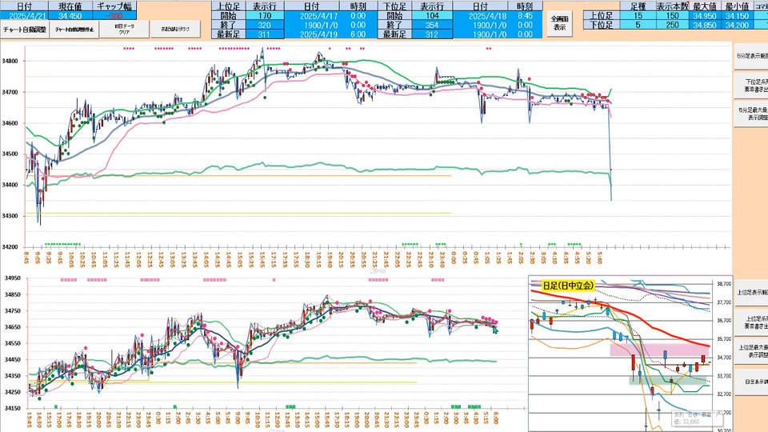Select the 上位足 latest bar cell 311
The width and height of the screenshot is (768, 432).
coord(265,34)
